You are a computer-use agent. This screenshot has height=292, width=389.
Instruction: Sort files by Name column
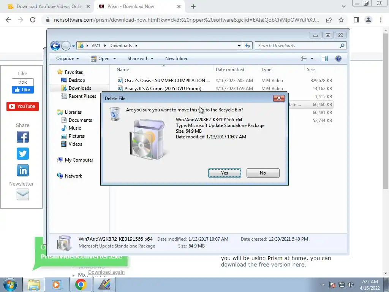click(164, 70)
